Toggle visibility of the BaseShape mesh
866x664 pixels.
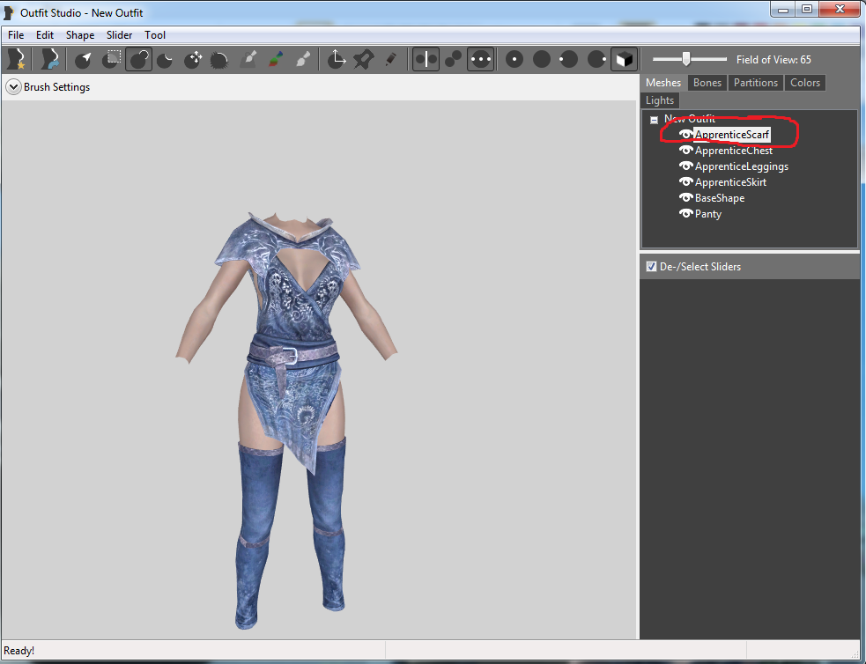[x=685, y=198]
